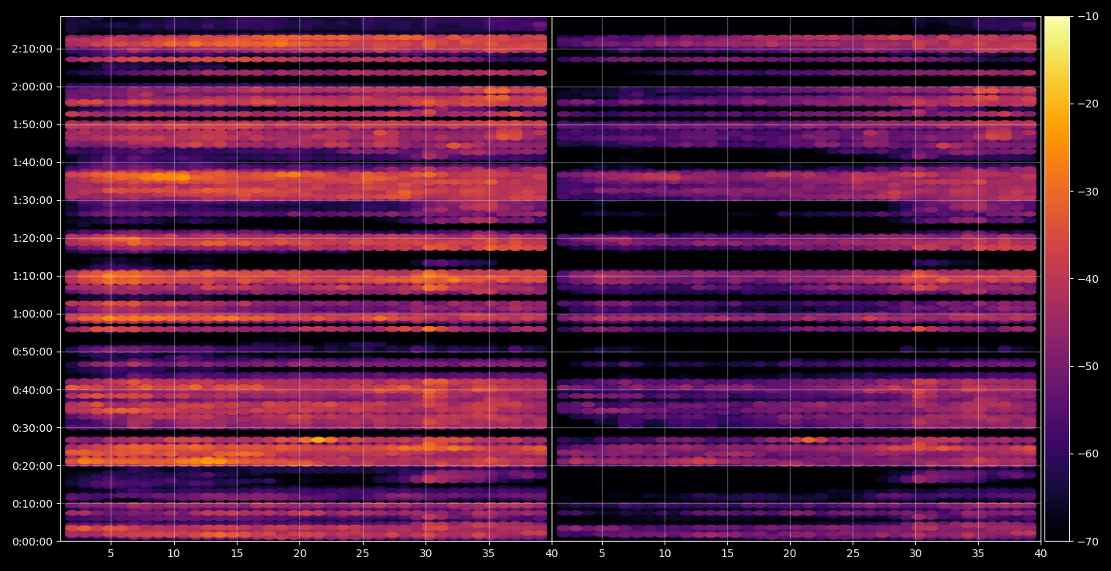Viewport: 1111px width, 571px height.
Task: Click the colorbar gradient scale
Action: coord(1057,278)
